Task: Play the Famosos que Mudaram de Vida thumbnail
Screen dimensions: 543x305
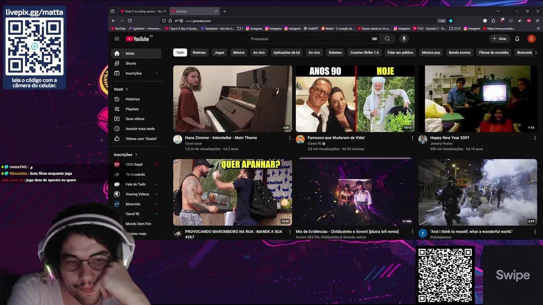Action: click(355, 99)
